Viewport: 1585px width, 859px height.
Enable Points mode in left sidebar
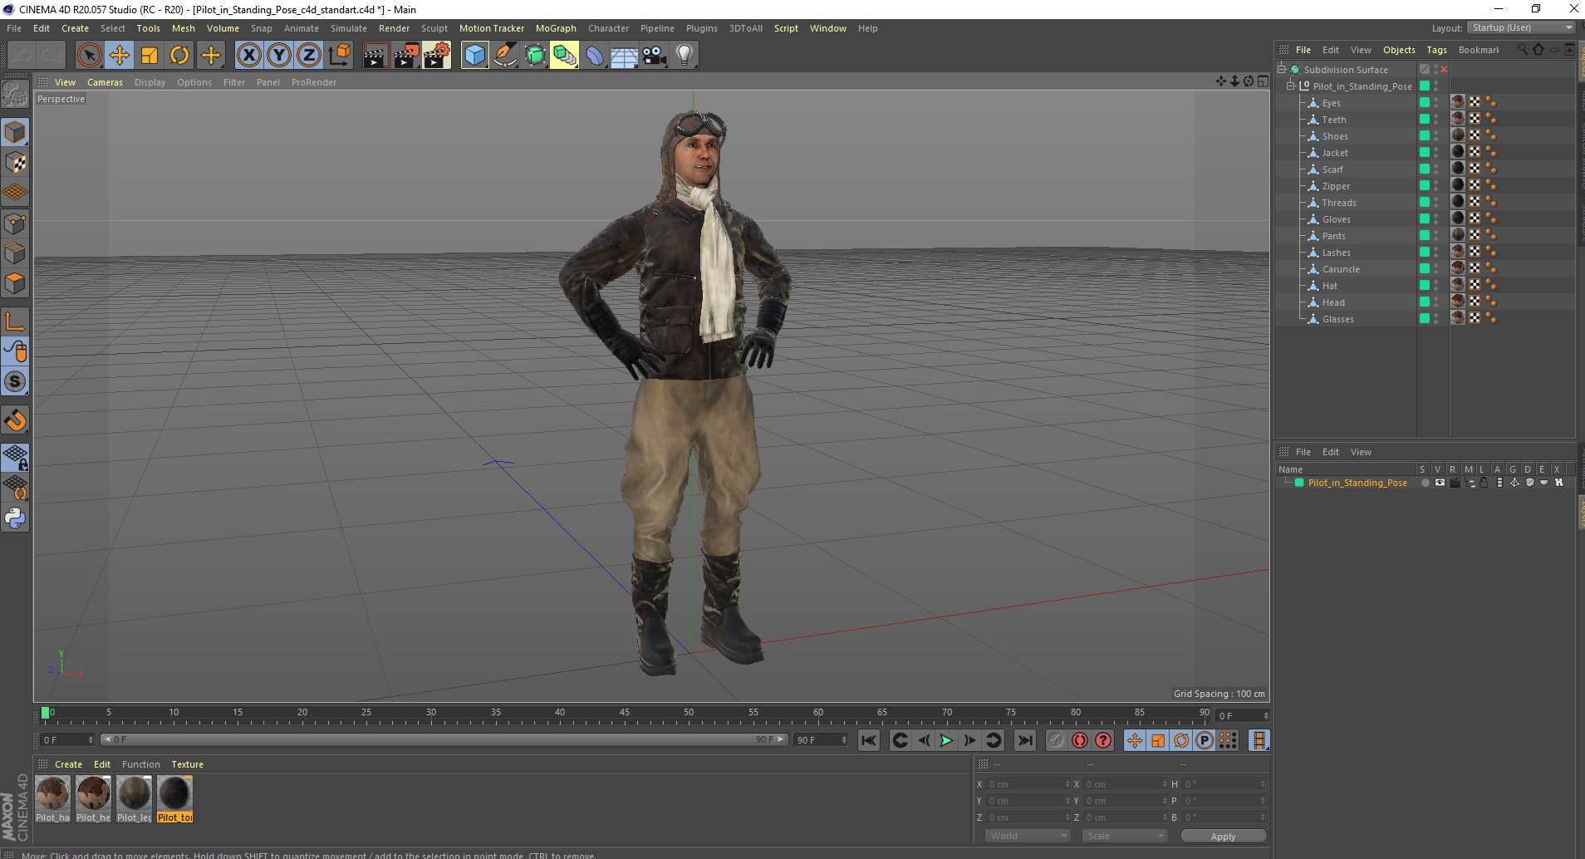tap(15, 223)
